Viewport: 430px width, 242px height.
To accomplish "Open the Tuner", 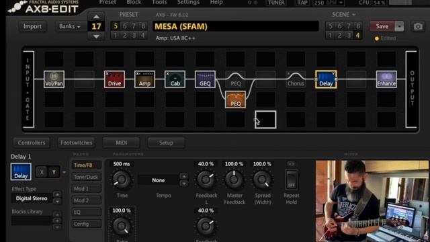I will (x=276, y=3).
